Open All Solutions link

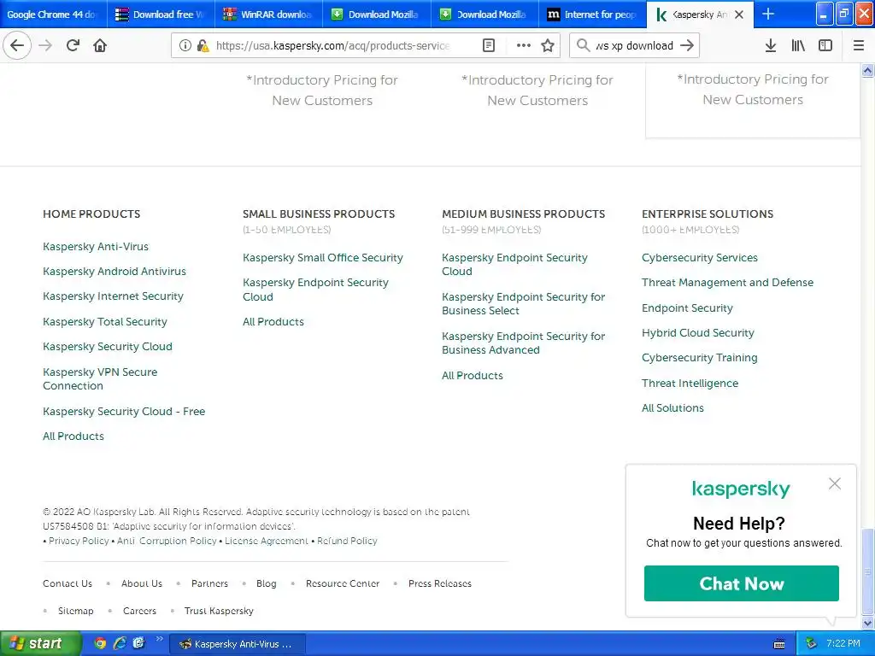point(672,407)
